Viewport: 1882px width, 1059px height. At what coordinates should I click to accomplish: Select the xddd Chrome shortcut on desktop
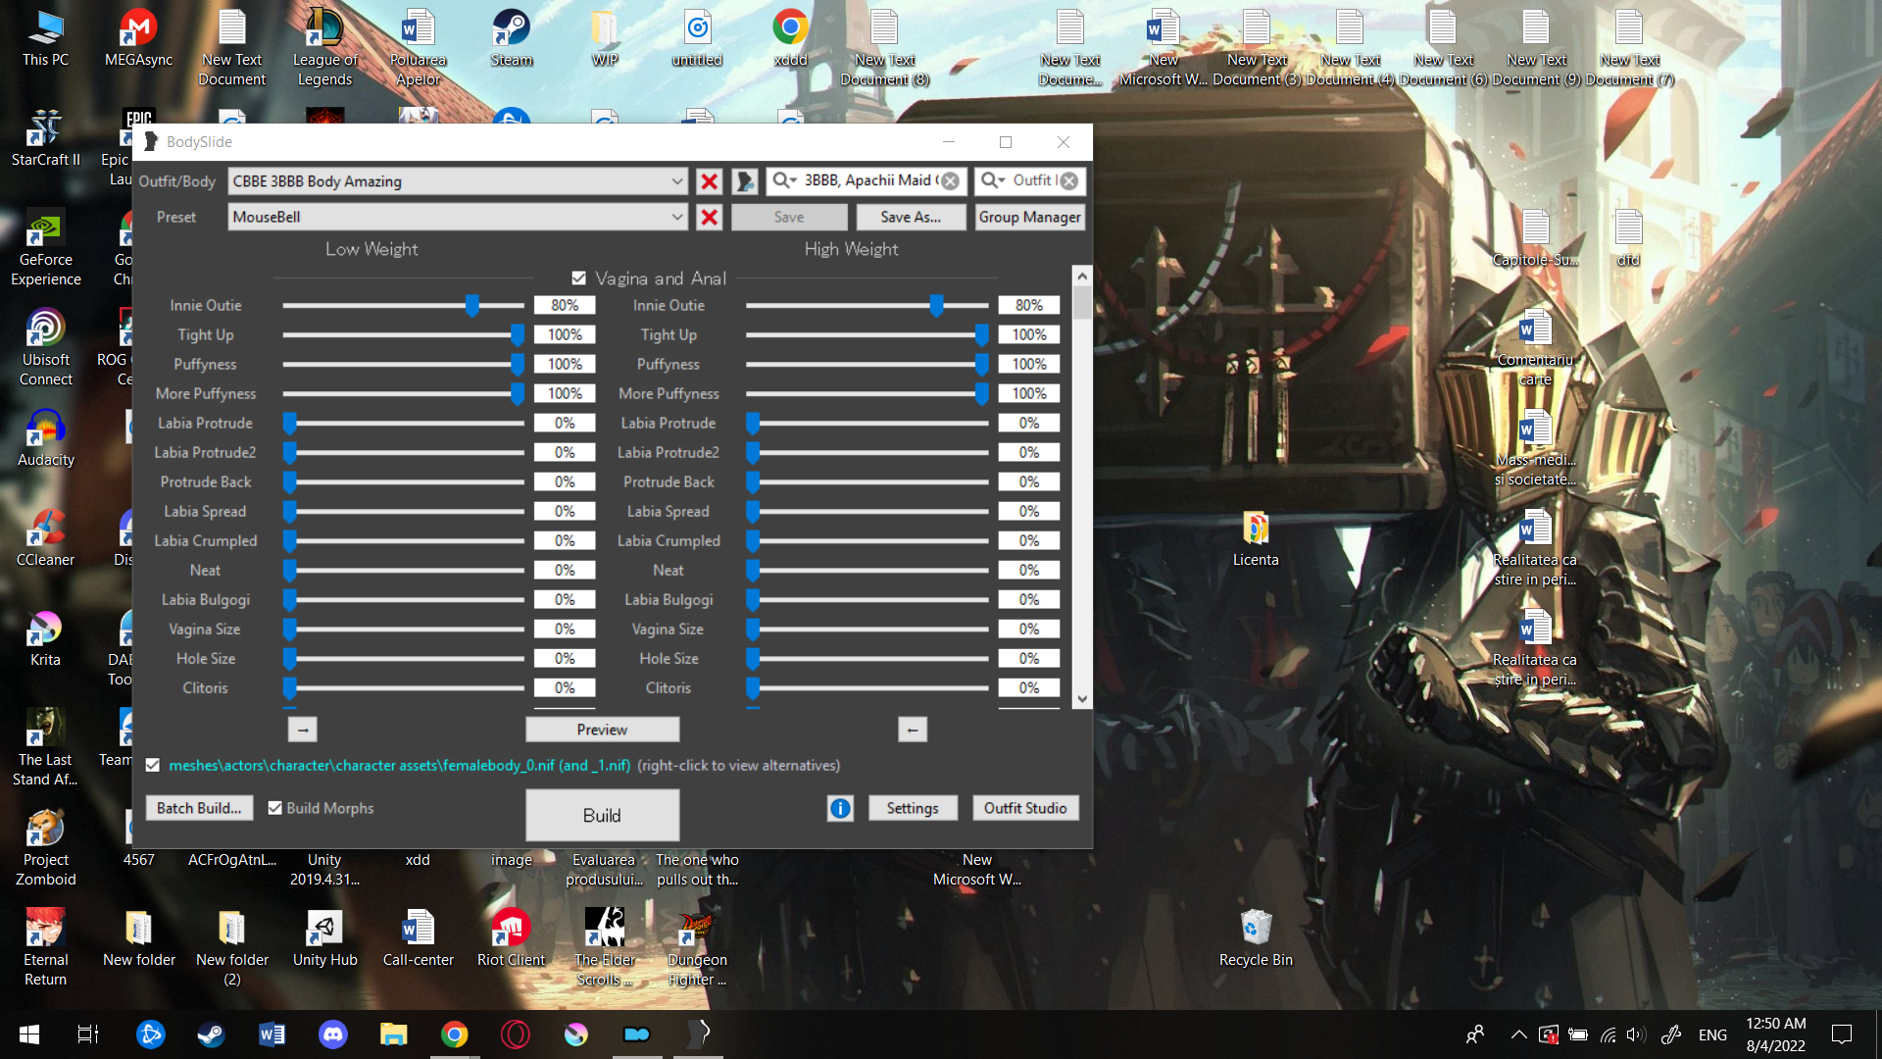coord(790,39)
